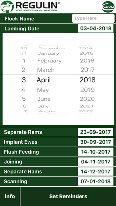The image size is (116, 206).
Task: Select 2017 in the year wheel
Action: coord(88,70)
